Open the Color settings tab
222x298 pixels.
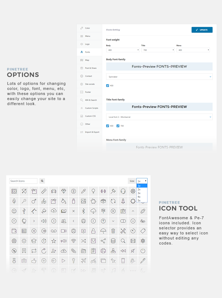click(88, 28)
